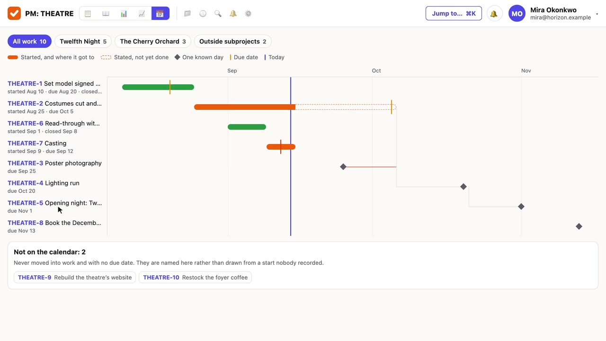Switch to the line graph view
Viewport: 606px width, 341px height.
click(142, 13)
